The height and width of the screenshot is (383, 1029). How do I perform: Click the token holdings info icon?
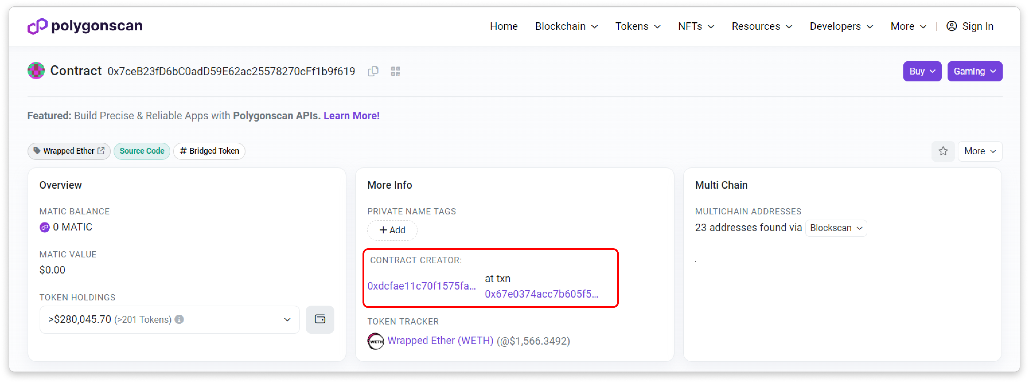click(179, 319)
